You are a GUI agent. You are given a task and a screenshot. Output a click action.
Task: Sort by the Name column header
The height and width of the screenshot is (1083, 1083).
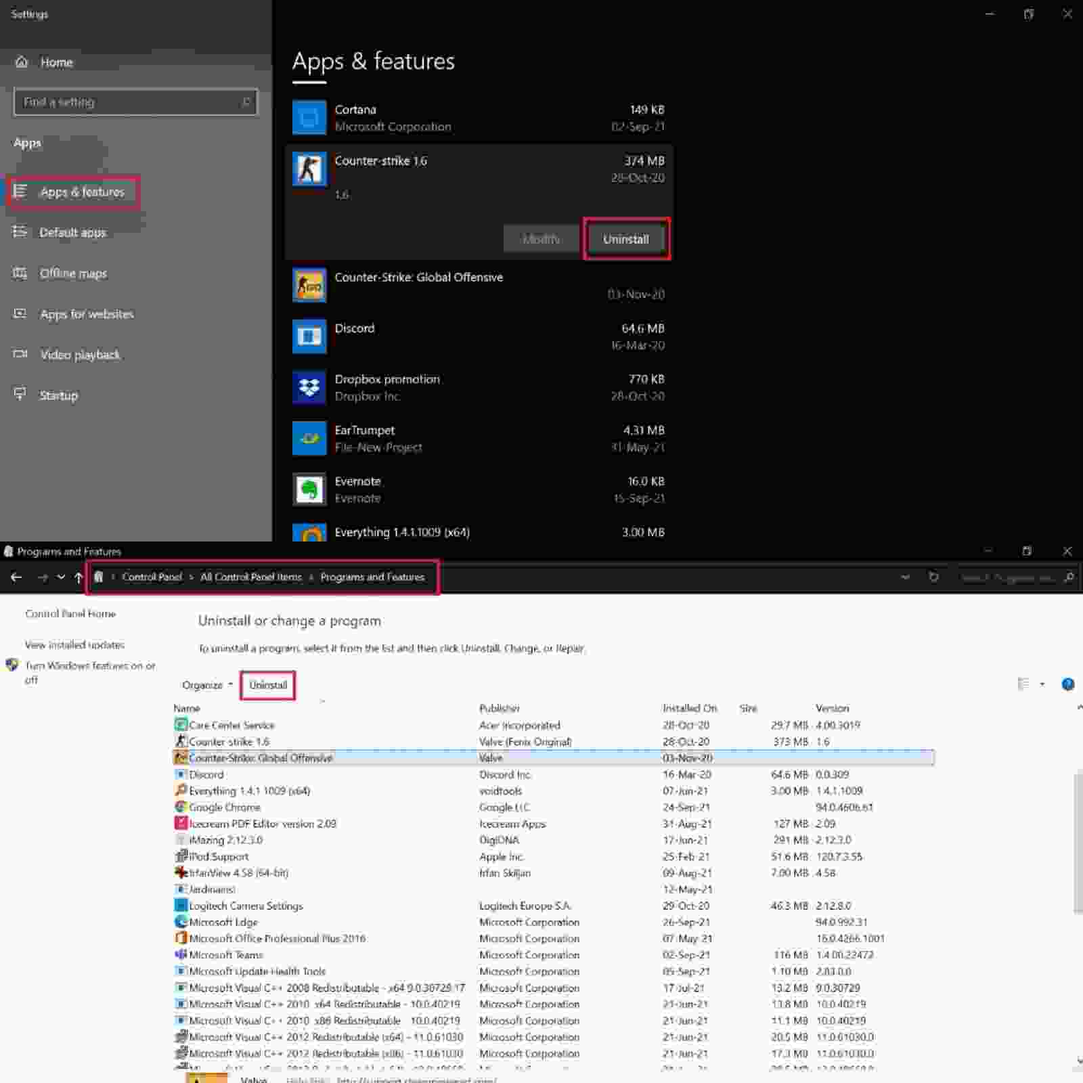click(x=187, y=708)
